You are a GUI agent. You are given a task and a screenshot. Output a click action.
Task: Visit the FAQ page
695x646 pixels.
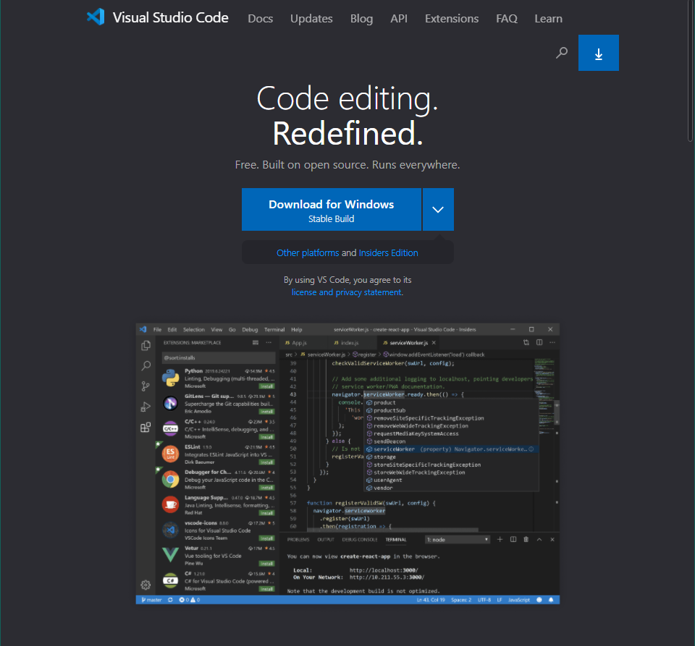tap(507, 19)
